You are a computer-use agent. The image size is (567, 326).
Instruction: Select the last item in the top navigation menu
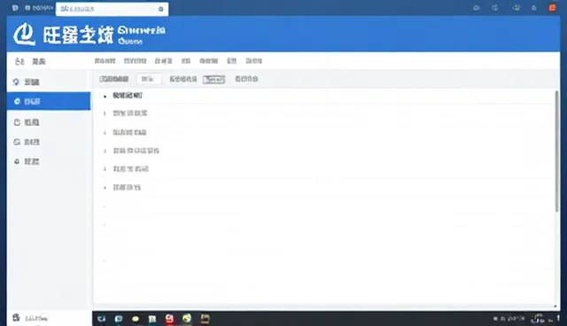[254, 61]
